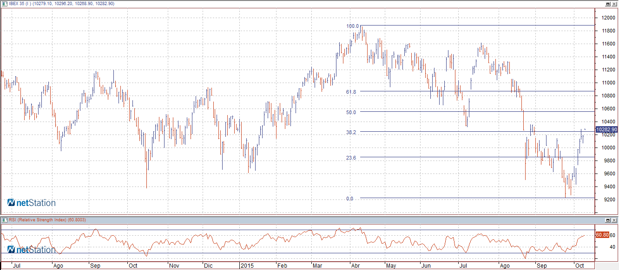Select the 61.8 Fibonacci retracement label

(351, 92)
